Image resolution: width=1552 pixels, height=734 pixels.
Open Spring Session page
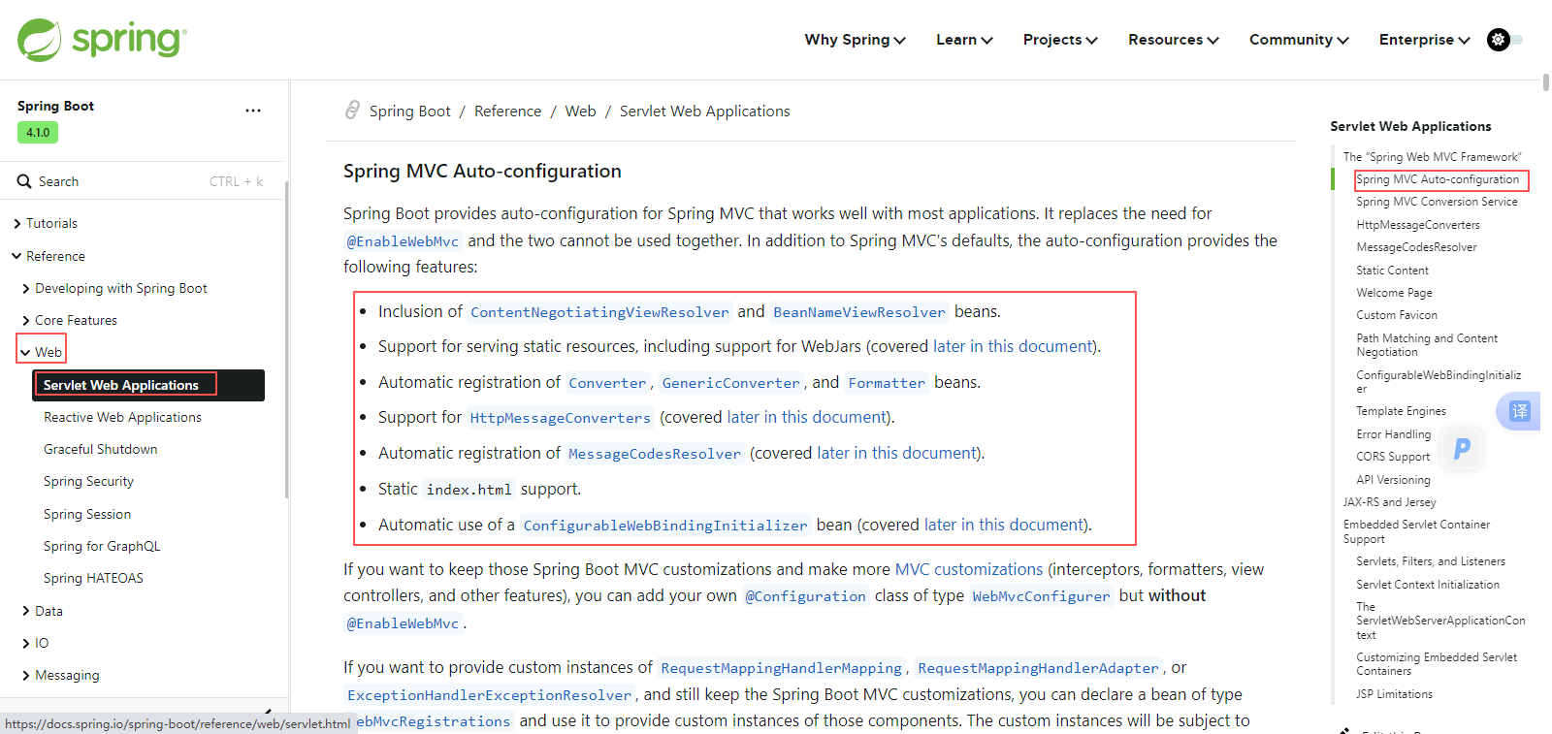click(x=87, y=514)
